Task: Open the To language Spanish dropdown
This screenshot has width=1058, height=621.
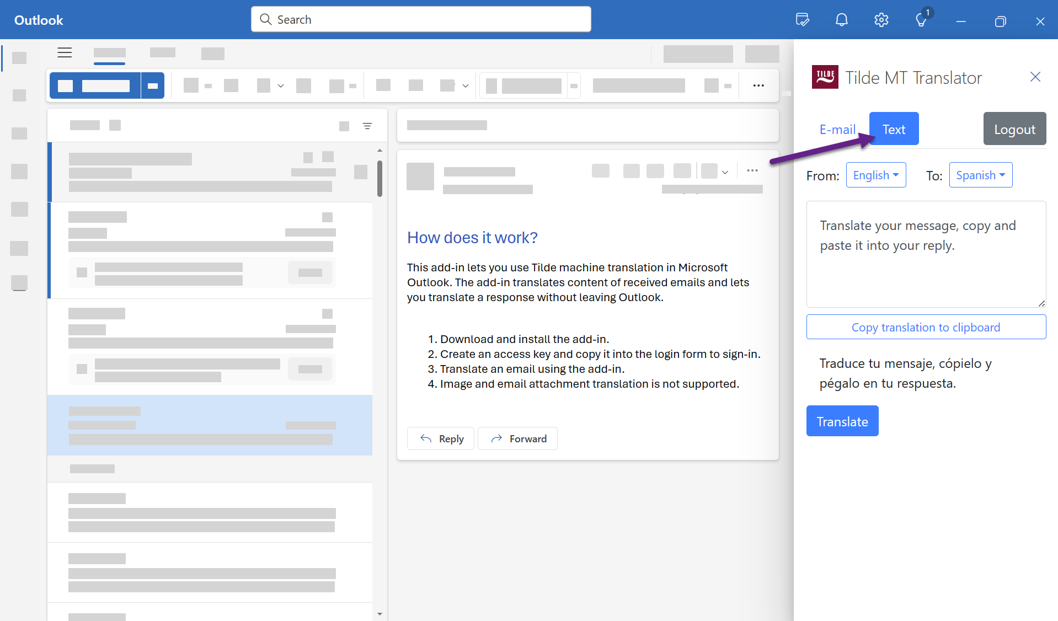Action: tap(980, 175)
